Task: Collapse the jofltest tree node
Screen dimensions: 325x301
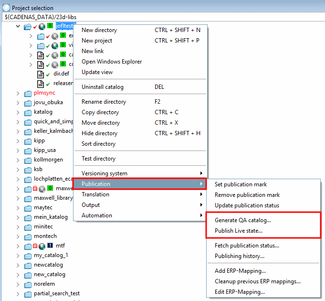Action: 18,26
